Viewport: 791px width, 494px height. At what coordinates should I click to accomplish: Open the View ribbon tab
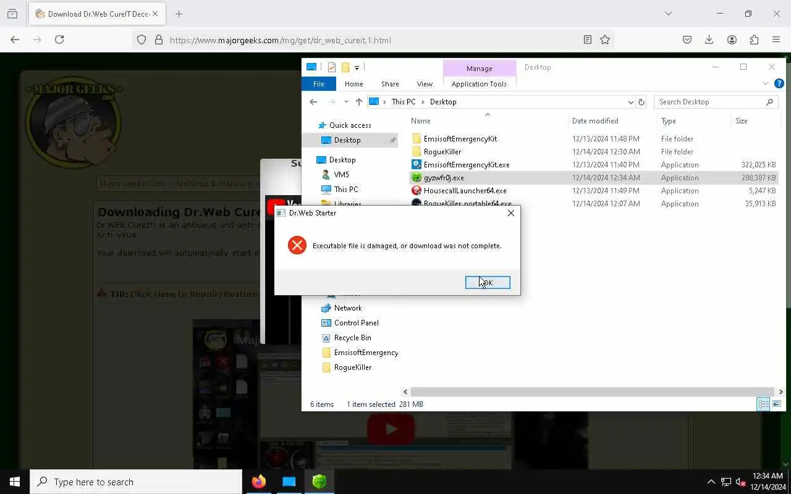[425, 84]
